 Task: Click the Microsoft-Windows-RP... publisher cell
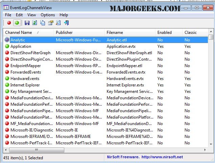pos(78,66)
